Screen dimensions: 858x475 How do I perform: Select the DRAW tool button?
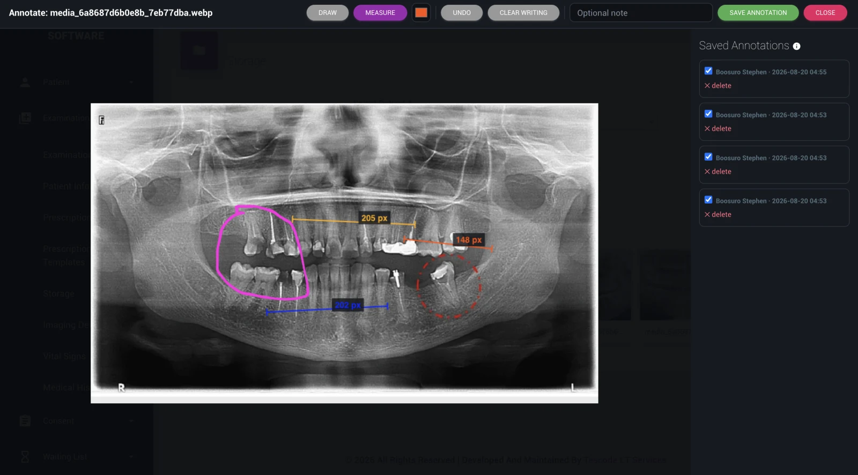[328, 13]
